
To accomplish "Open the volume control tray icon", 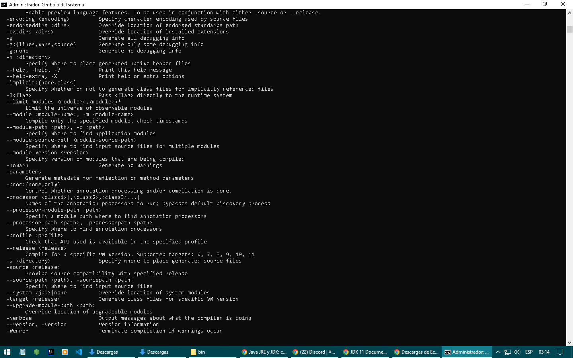I will tap(517, 352).
